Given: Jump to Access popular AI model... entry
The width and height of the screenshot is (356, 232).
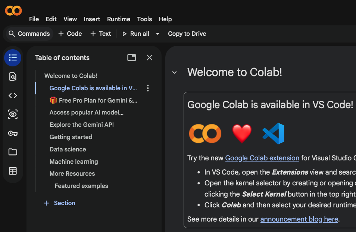Looking at the screenshot, I should (87, 113).
